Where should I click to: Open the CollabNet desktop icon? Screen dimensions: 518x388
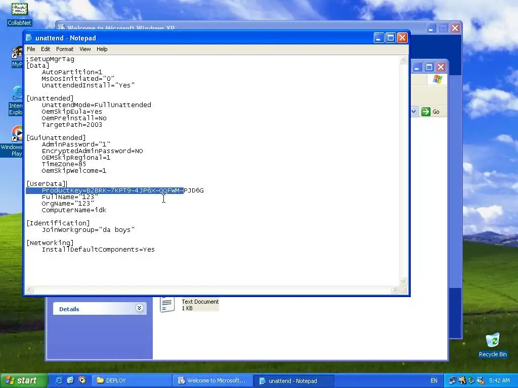pos(20,14)
